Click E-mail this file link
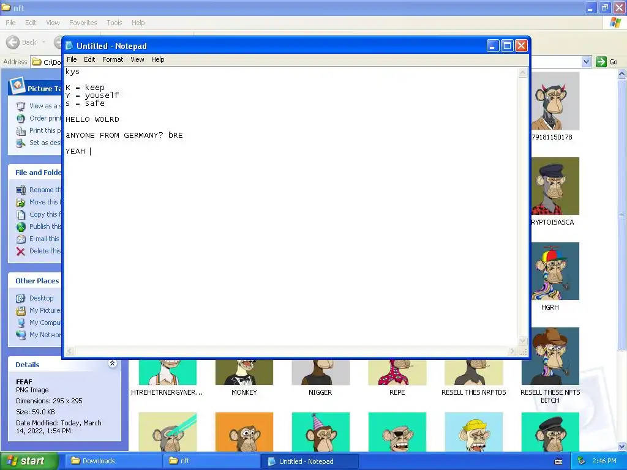Viewport: 627px width, 470px height. click(x=44, y=239)
